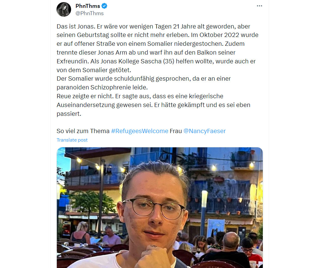
Task: Click the opening sentence "Das ist Jonas."
Action: pyautogui.click(x=76, y=27)
